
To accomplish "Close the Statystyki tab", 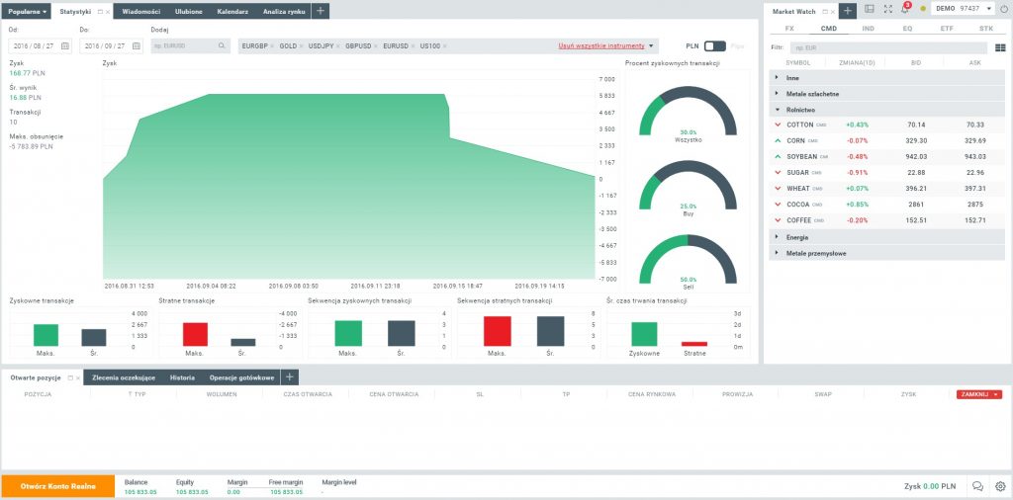I will coord(107,12).
